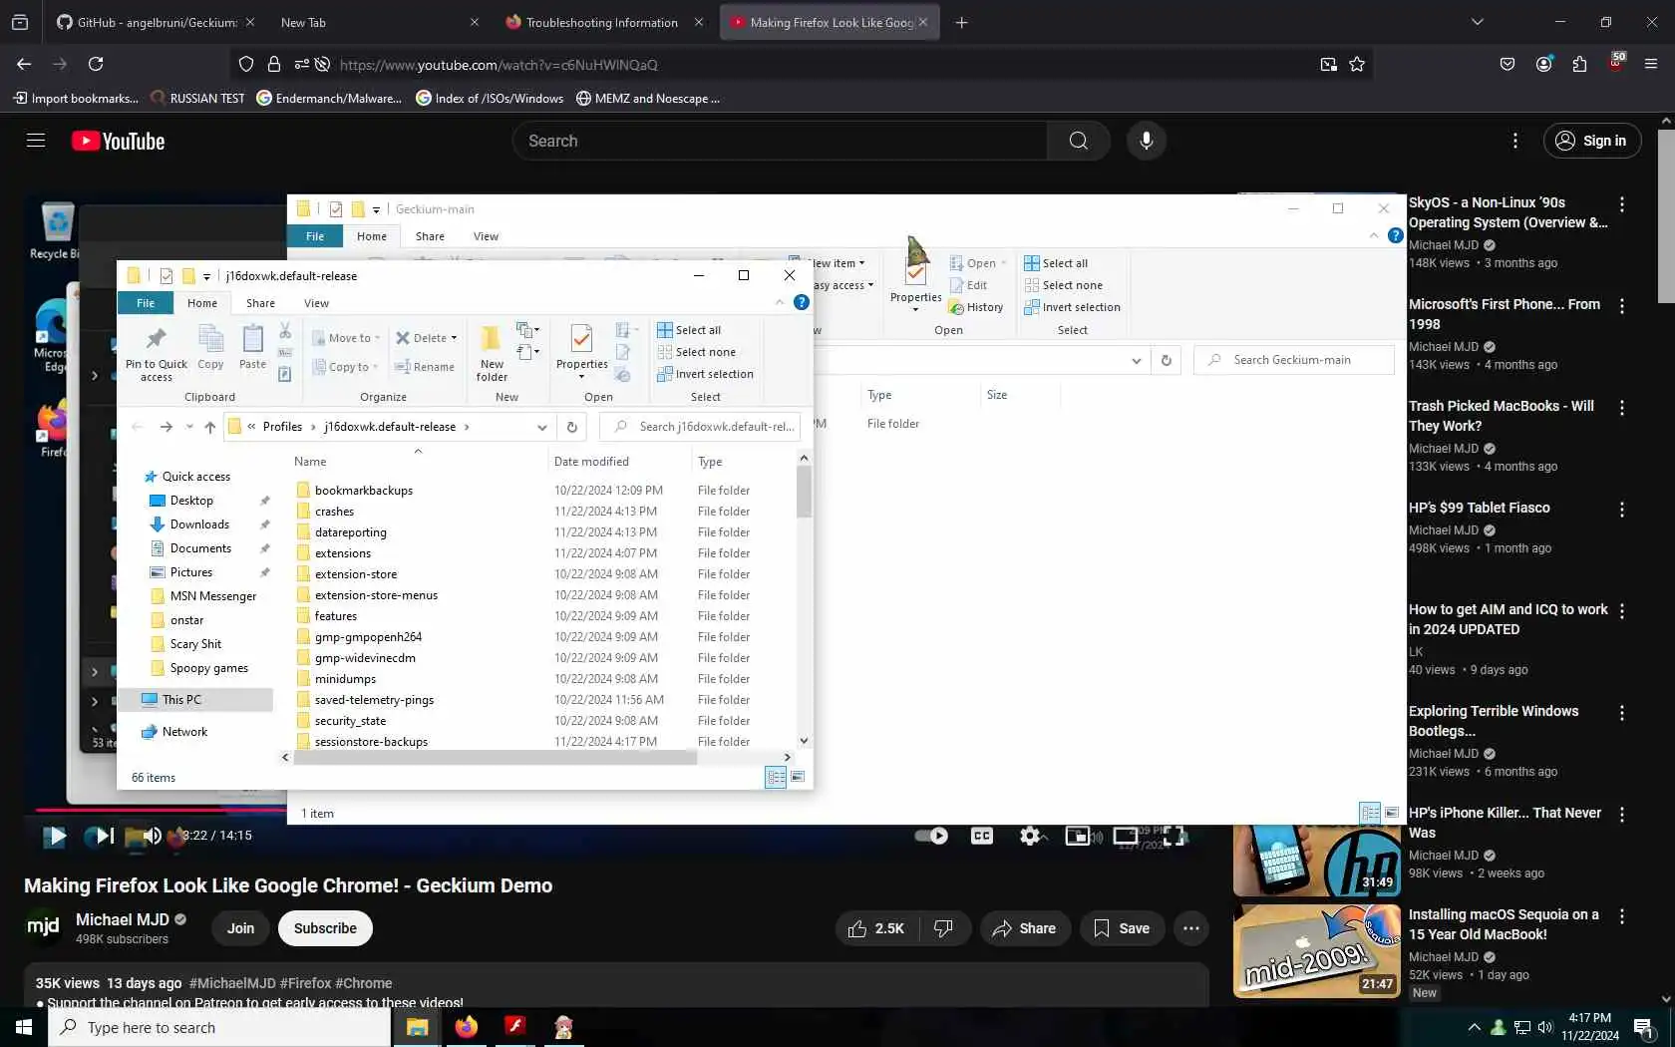
Task: Switch to the GitHub angelbruni/Geckium tab
Action: 156,22
